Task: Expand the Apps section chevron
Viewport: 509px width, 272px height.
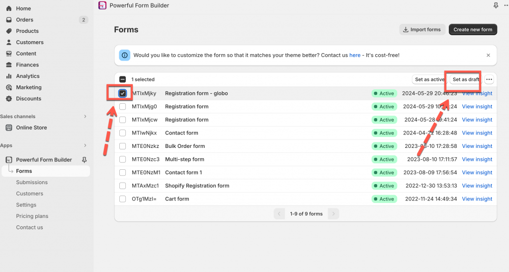Action: [85, 145]
